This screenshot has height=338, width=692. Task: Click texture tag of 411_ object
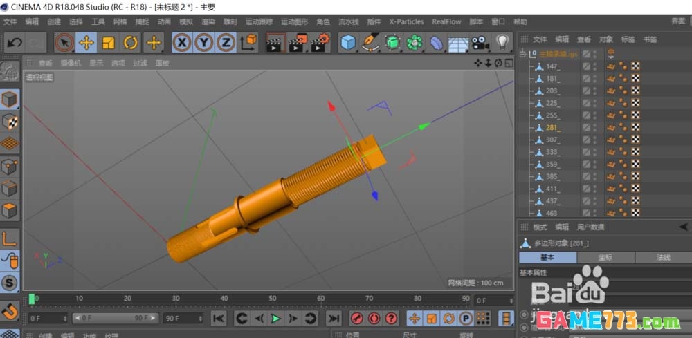(635, 189)
